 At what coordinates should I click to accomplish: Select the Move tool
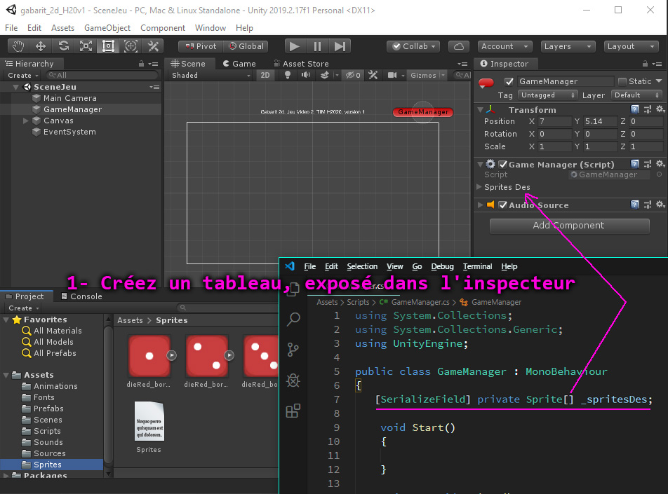[41, 46]
